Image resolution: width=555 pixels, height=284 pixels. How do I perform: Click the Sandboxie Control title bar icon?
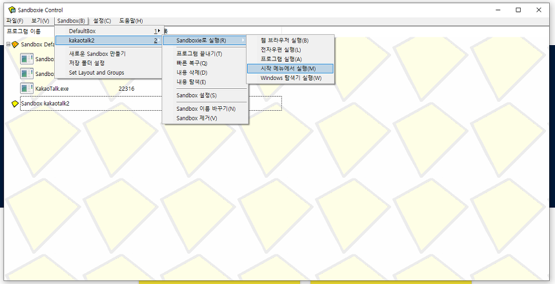[x=11, y=10]
